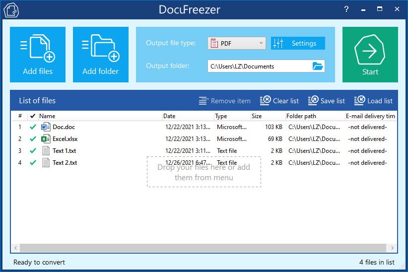
Task: Sort by the Type column header
Action: coord(232,116)
